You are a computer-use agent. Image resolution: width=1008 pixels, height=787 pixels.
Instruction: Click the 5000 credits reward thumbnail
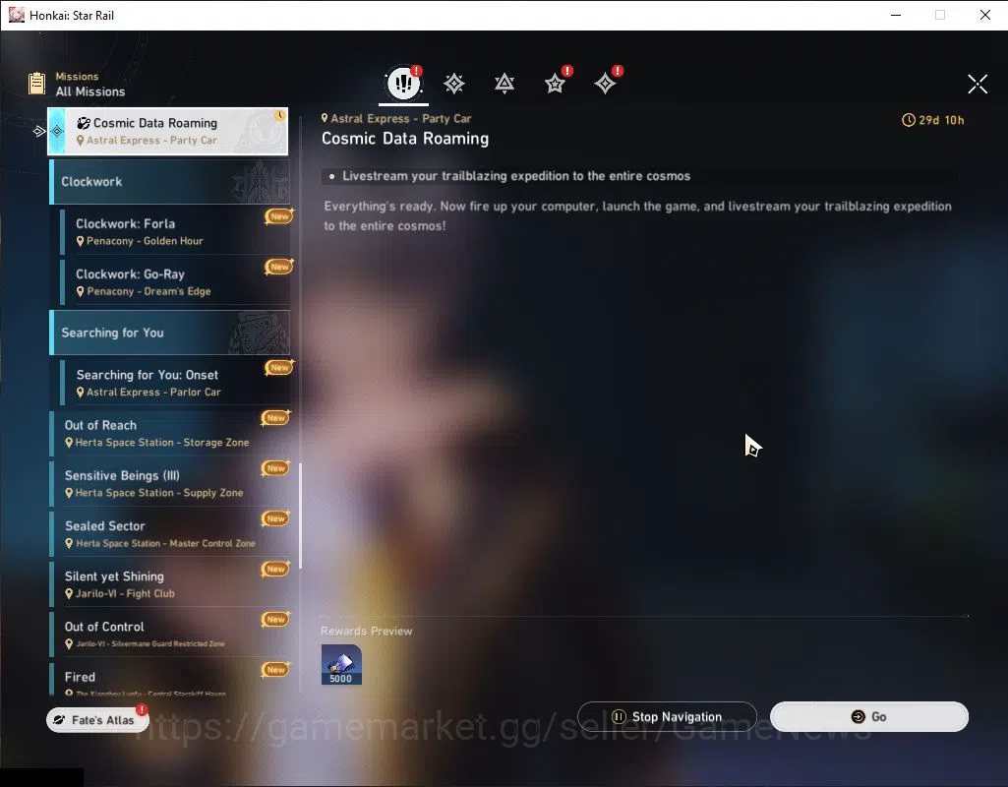click(x=341, y=665)
